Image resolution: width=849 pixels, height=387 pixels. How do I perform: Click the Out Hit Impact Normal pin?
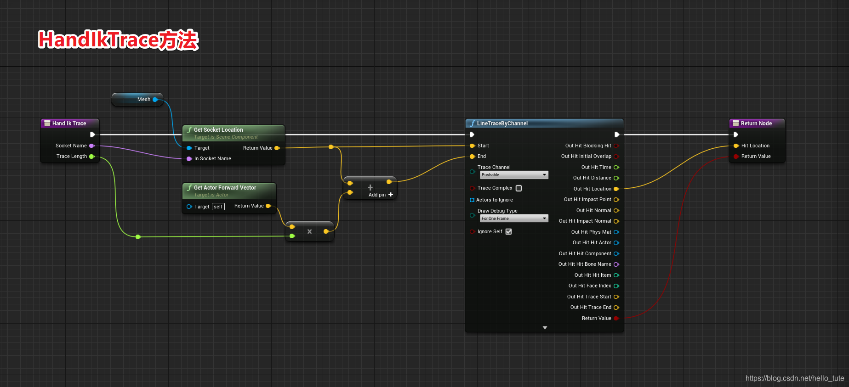click(x=616, y=221)
